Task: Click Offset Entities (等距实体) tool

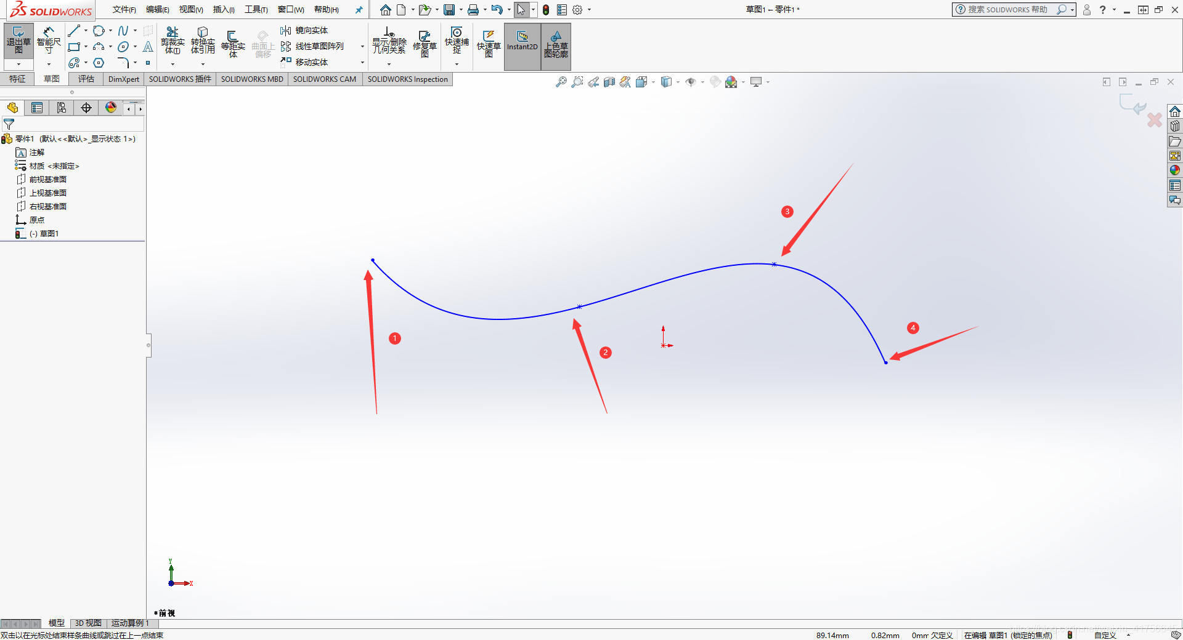Action: click(x=233, y=43)
